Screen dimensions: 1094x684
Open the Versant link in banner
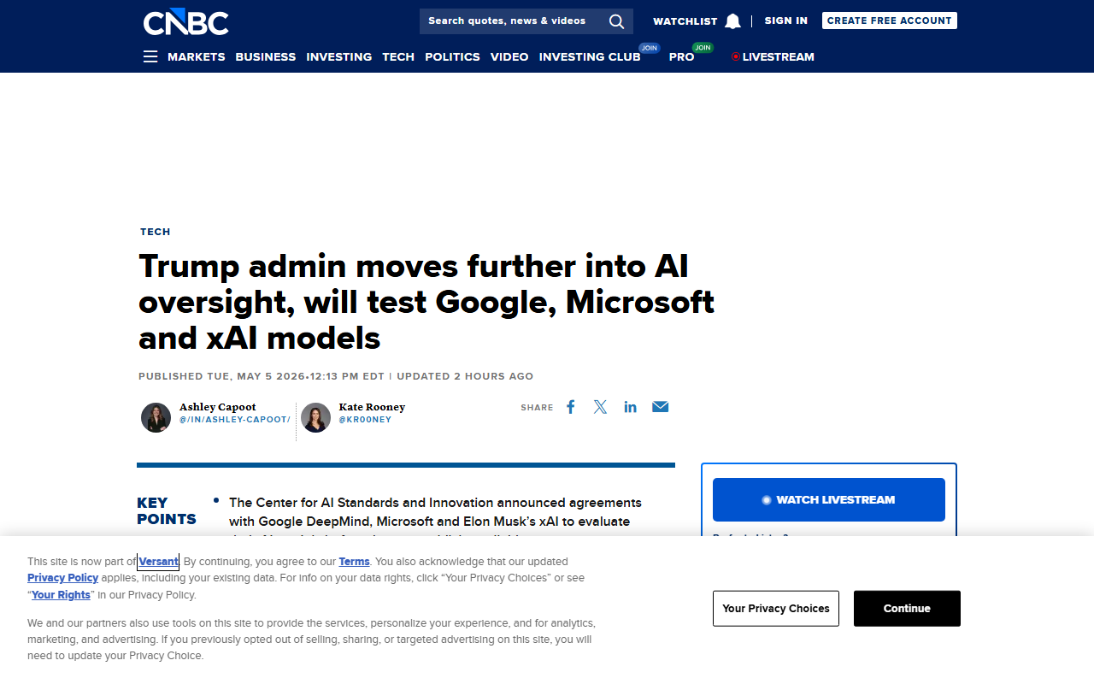(x=159, y=562)
